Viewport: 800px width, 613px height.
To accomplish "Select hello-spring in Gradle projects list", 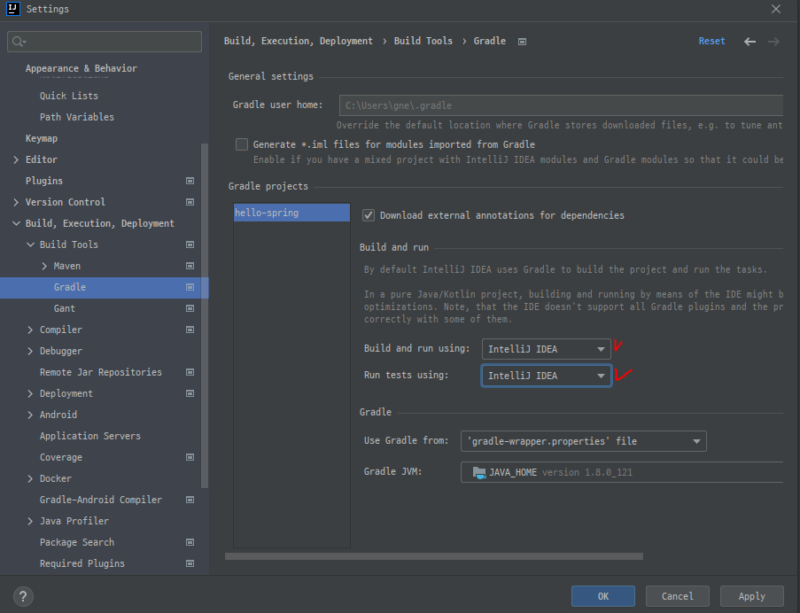I will tap(291, 213).
